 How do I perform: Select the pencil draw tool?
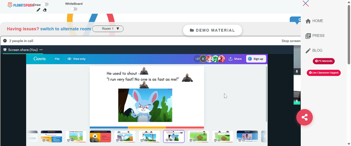[38, 10]
